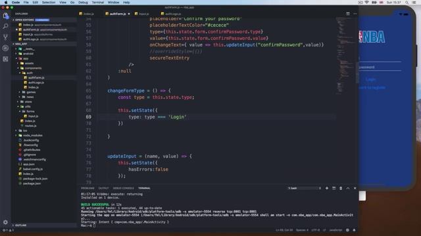The image size is (421, 236).
Task: Click the notification bell in the status bar
Action: (354, 230)
